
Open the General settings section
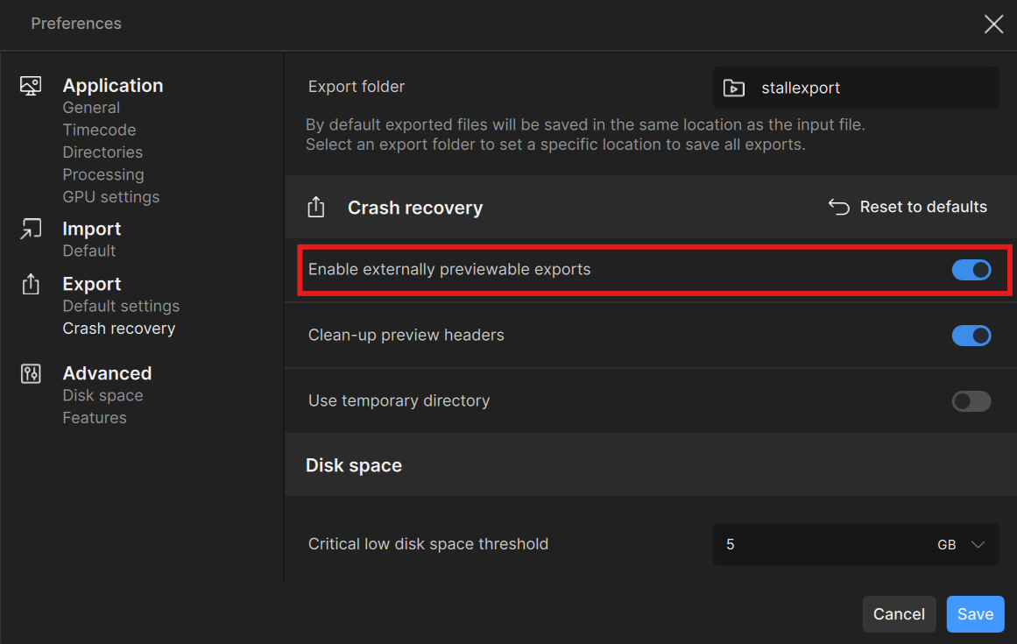coord(91,108)
